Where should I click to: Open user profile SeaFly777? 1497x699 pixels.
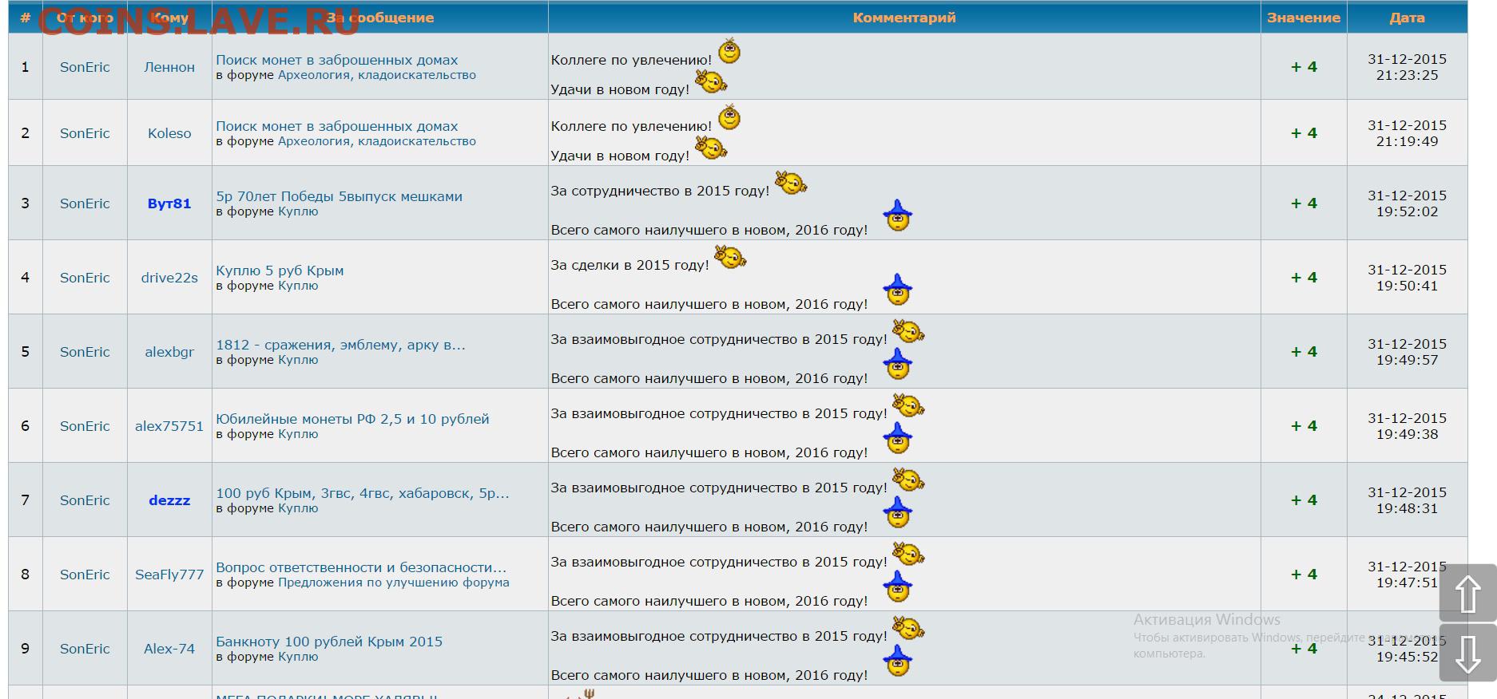(169, 575)
